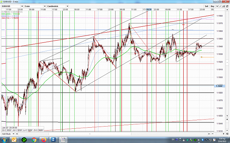Open the green flower ICQ taskbar icon

click(24, 140)
